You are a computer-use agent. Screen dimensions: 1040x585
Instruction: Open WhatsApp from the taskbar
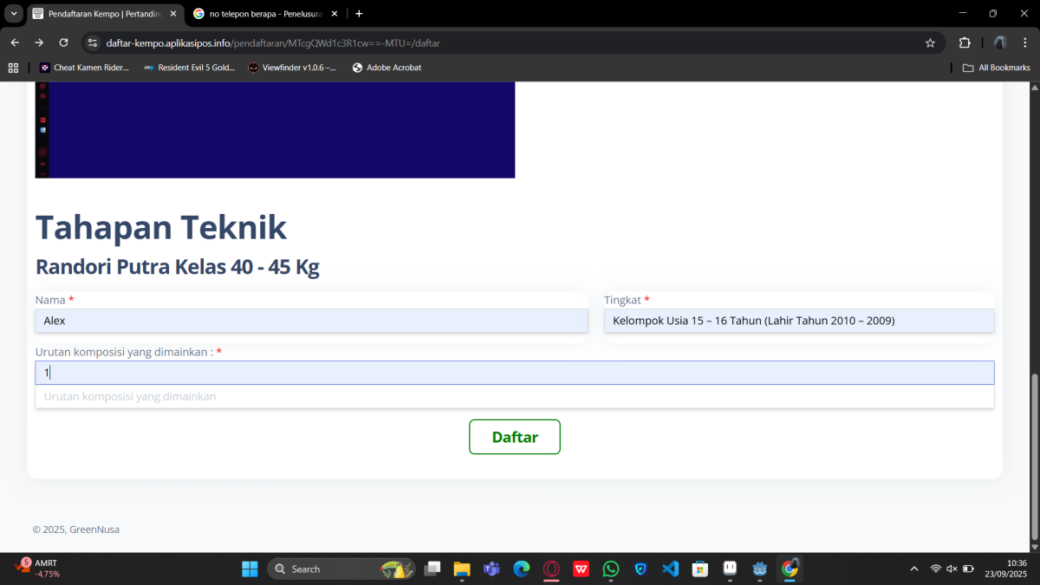tap(611, 569)
